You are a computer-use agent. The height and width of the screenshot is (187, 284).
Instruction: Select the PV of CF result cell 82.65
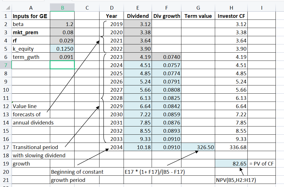pos(232,164)
